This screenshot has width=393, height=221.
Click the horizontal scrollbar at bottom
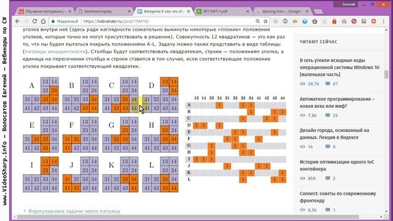click(189, 217)
